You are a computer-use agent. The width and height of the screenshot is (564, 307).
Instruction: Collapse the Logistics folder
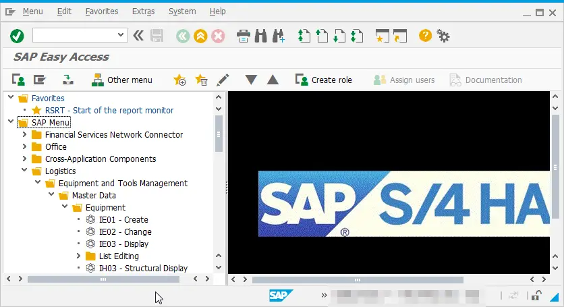(x=24, y=170)
